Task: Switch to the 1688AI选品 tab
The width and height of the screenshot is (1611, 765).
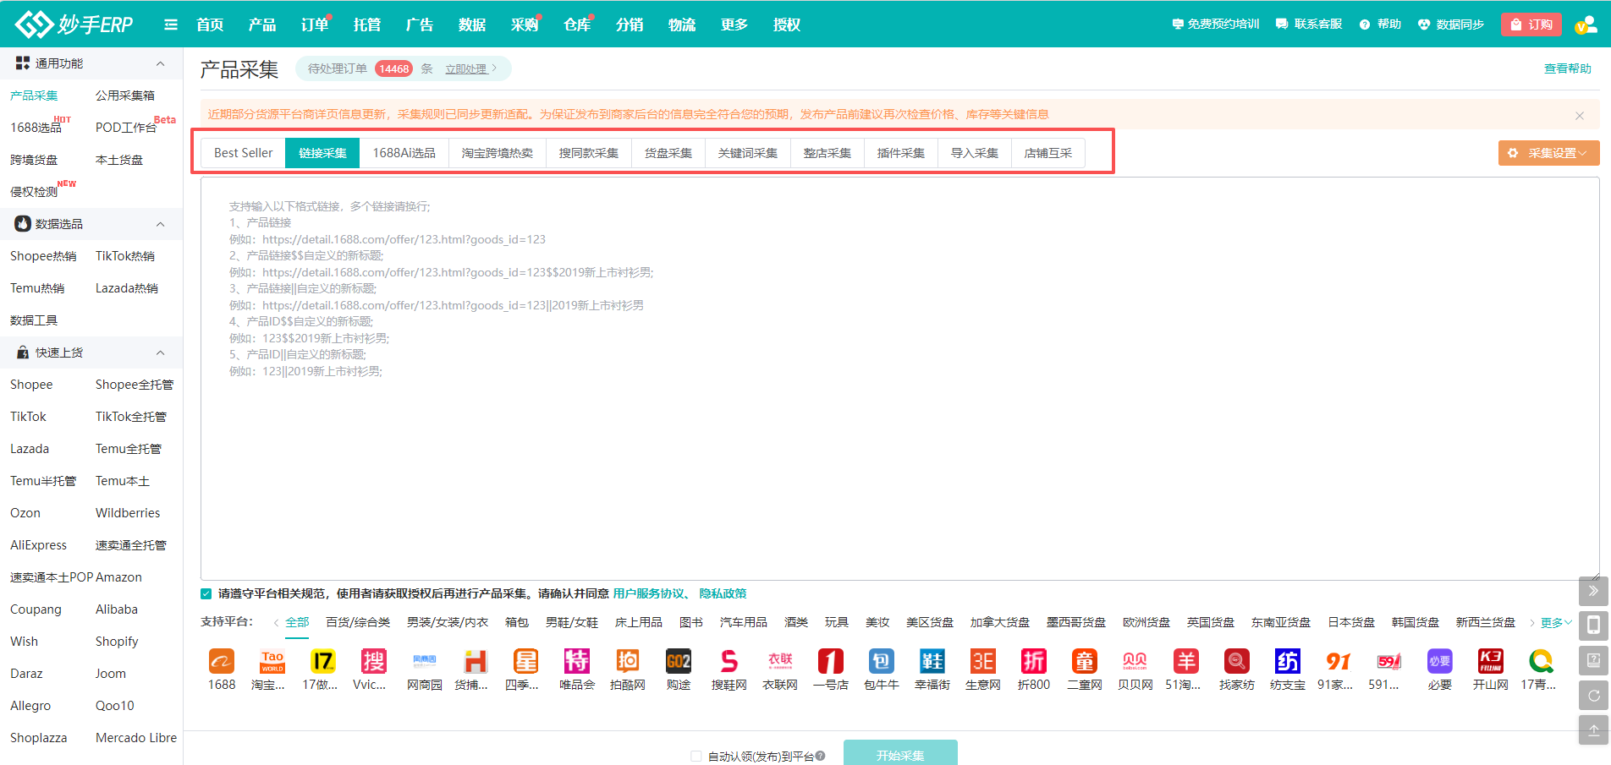Action: click(x=404, y=153)
